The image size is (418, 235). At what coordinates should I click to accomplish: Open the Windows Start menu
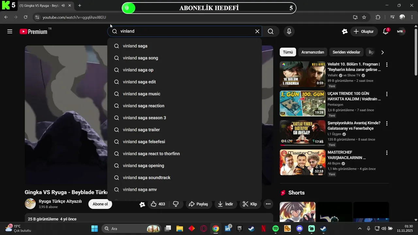(94, 228)
